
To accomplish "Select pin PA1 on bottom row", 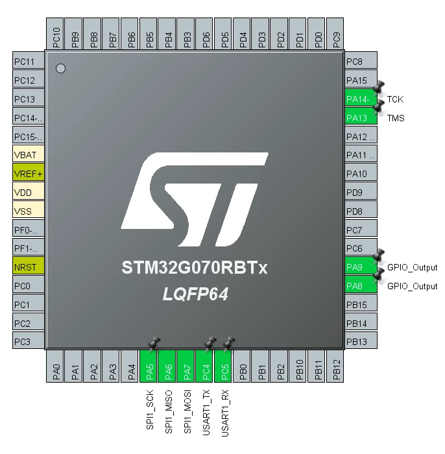I will point(73,366).
